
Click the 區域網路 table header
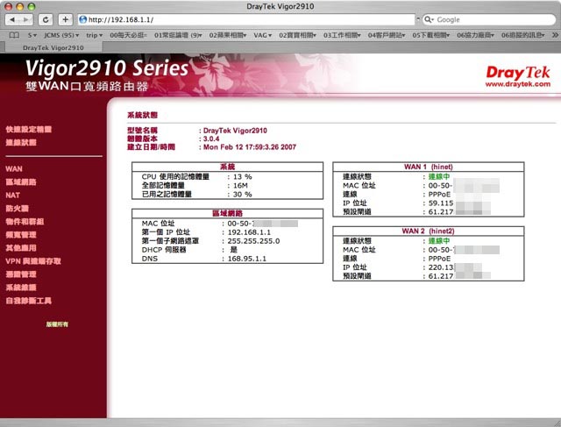(x=228, y=213)
